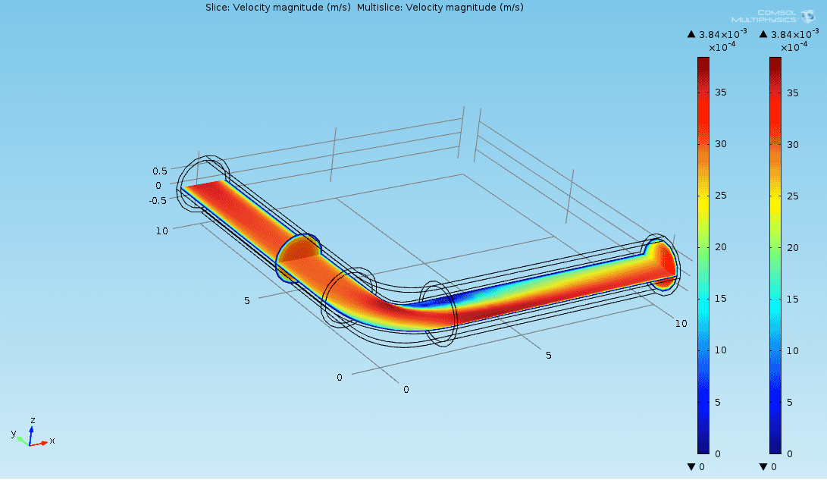Click the green y-axis arrow of the orientation triad

point(21,438)
